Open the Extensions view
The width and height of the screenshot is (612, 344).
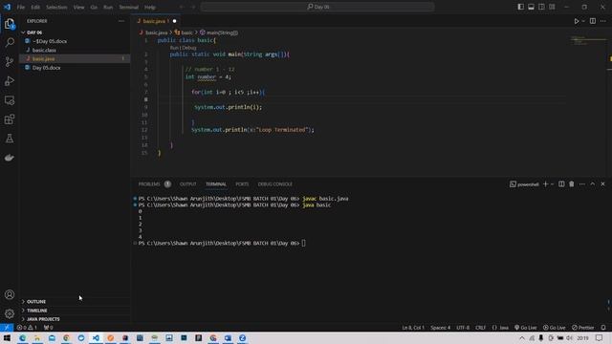pos(10,119)
